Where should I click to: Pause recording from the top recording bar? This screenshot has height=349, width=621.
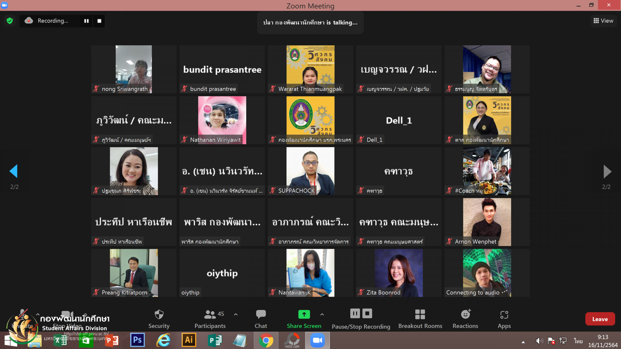pyautogui.click(x=86, y=21)
